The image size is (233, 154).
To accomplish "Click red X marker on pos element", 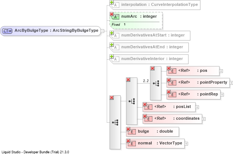I will click(169, 68).
